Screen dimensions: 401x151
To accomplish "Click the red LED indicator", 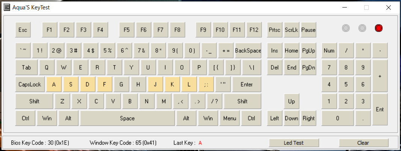I will tap(378, 28).
